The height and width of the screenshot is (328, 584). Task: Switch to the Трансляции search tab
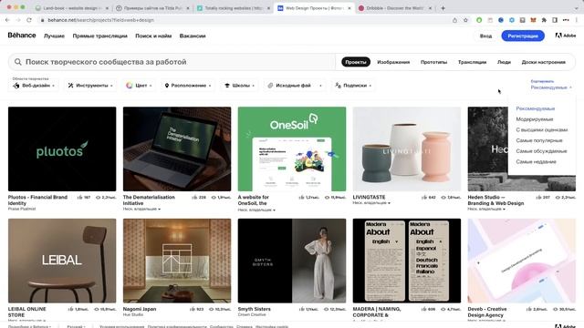[472, 62]
